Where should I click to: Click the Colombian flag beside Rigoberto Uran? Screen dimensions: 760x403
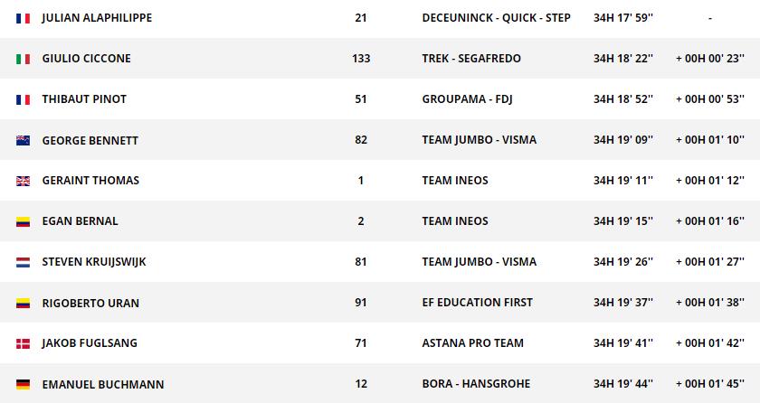[x=23, y=303]
